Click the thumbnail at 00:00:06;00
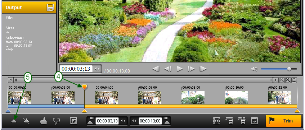The image size is (305, 130). pos(150,97)
